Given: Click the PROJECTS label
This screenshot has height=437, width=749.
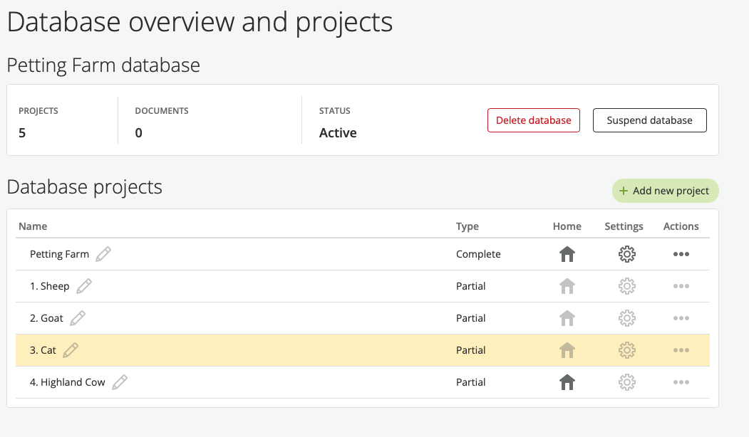Looking at the screenshot, I should (38, 111).
